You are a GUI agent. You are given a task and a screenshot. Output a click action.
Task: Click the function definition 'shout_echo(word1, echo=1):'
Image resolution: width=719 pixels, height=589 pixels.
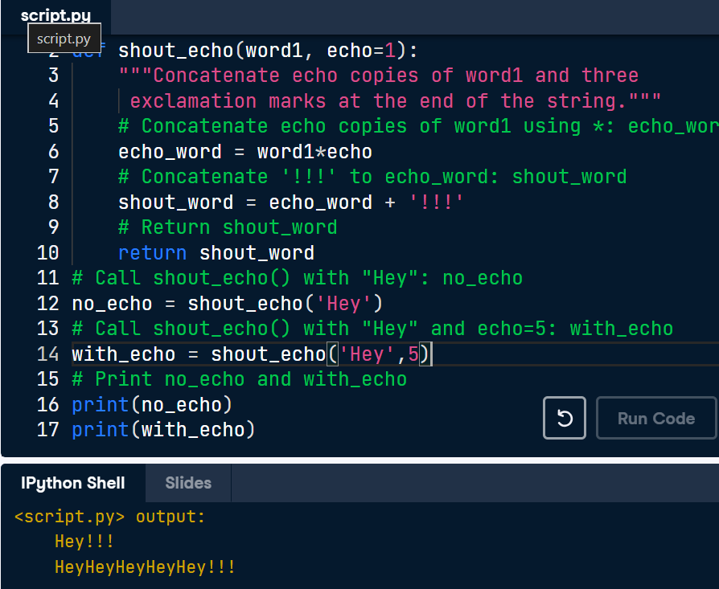[269, 51]
